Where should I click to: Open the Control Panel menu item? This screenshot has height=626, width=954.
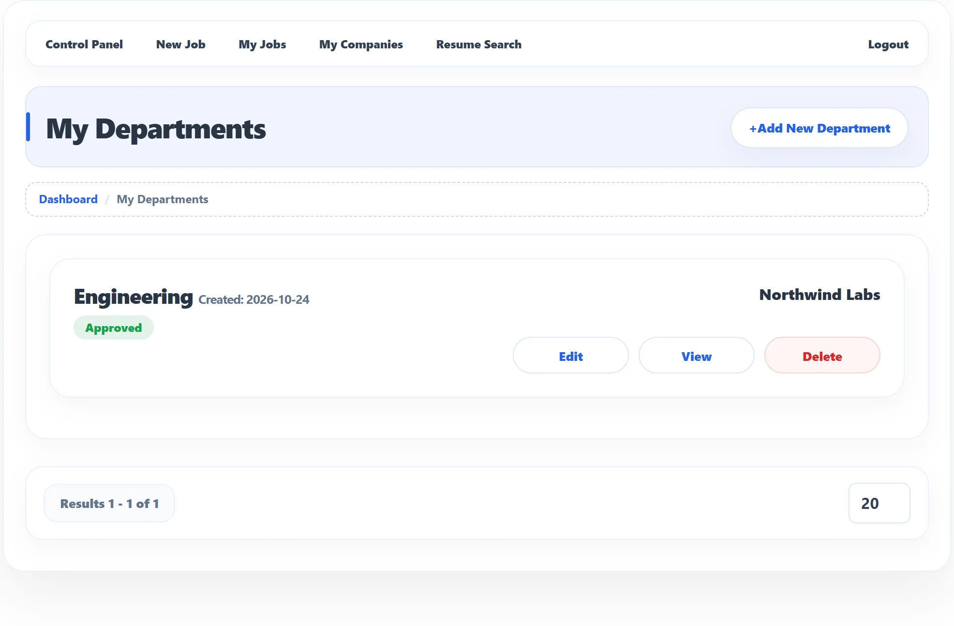(x=84, y=45)
